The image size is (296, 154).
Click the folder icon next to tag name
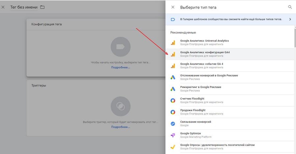(x=42, y=7)
